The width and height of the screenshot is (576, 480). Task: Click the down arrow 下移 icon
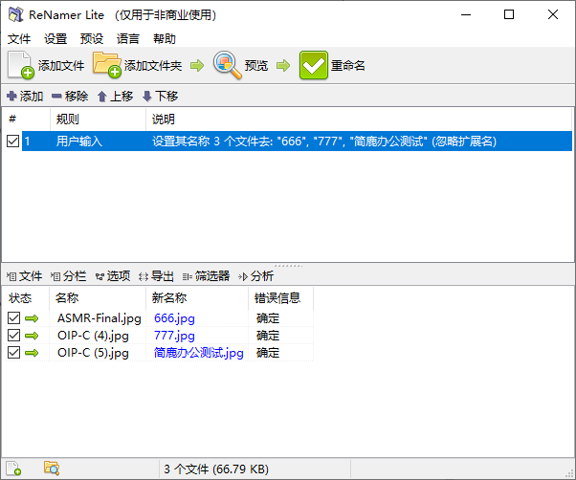[147, 97]
